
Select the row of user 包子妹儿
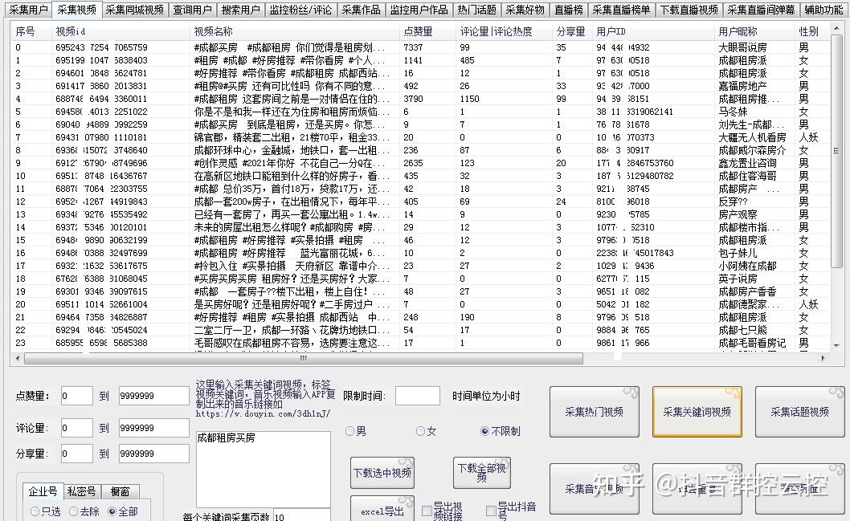click(x=421, y=253)
